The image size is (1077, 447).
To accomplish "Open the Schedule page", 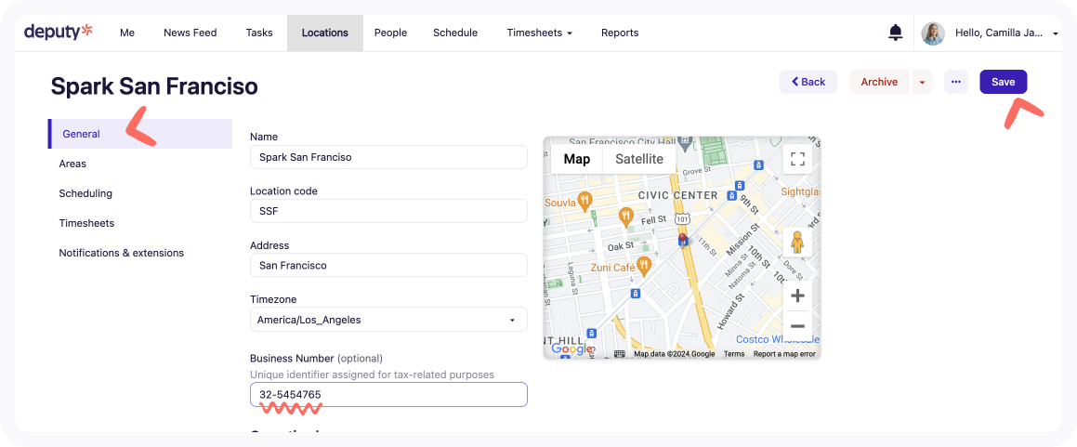I will 455,33.
